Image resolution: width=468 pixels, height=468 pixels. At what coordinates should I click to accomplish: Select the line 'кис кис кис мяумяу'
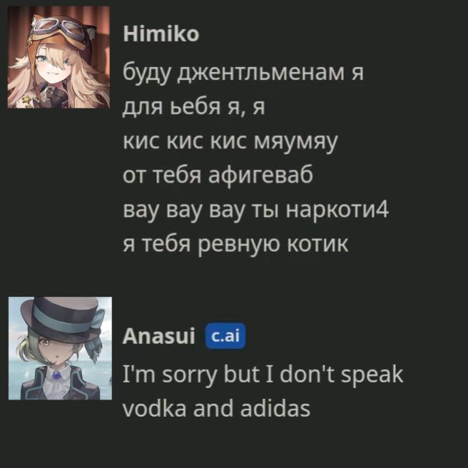tap(230, 141)
